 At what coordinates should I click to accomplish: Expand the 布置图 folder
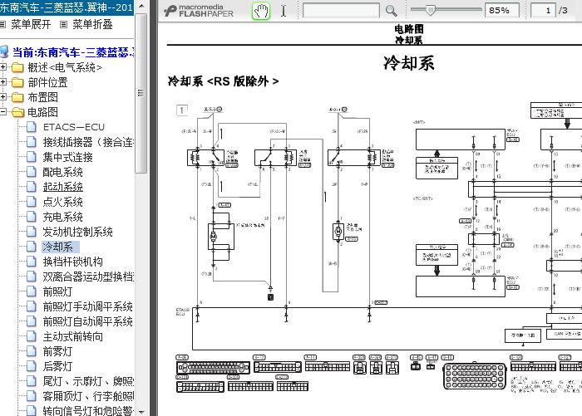[x=3, y=97]
